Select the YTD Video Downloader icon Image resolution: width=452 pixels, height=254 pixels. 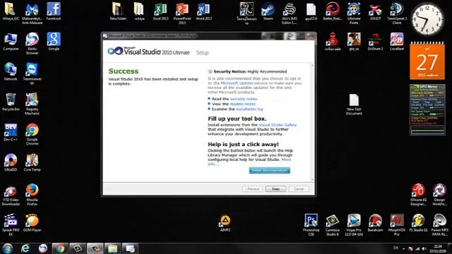pyautogui.click(x=11, y=195)
